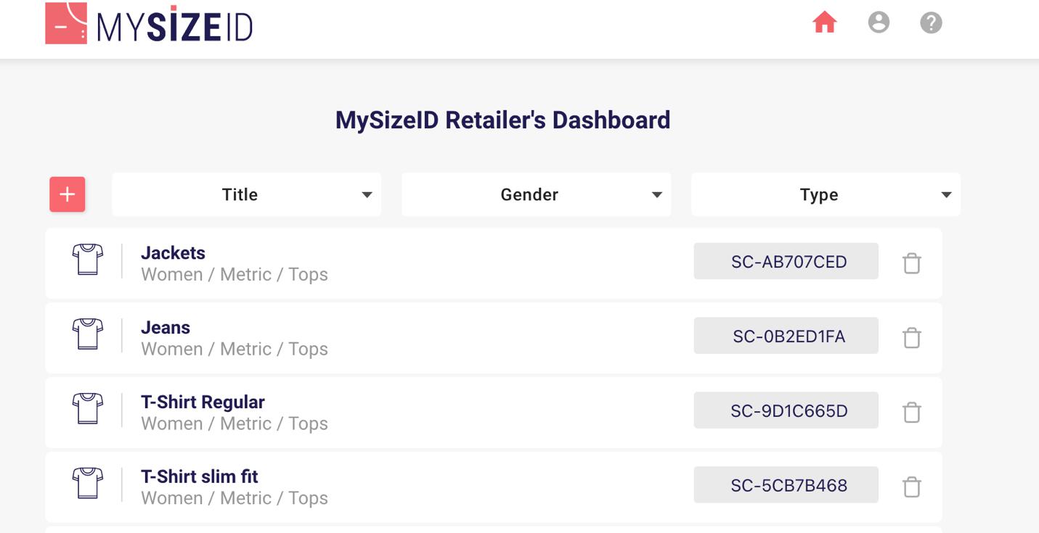The image size is (1039, 533).
Task: Click code SC-5CB7B468
Action: point(786,486)
